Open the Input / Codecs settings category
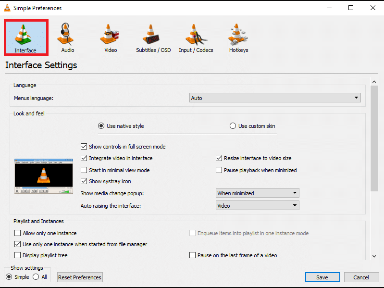This screenshot has width=384, height=288. click(196, 38)
